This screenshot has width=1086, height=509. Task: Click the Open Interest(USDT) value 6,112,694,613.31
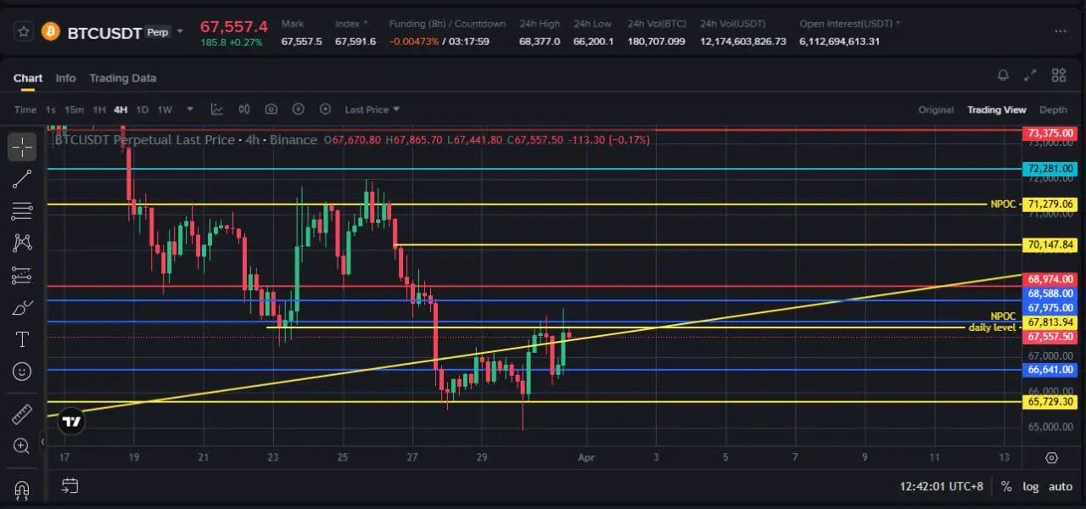tap(839, 41)
